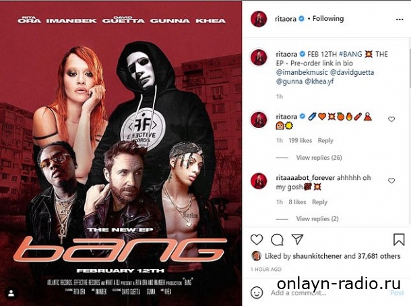Save the post with the bookmark icon
411x306 pixels.
tap(399, 239)
